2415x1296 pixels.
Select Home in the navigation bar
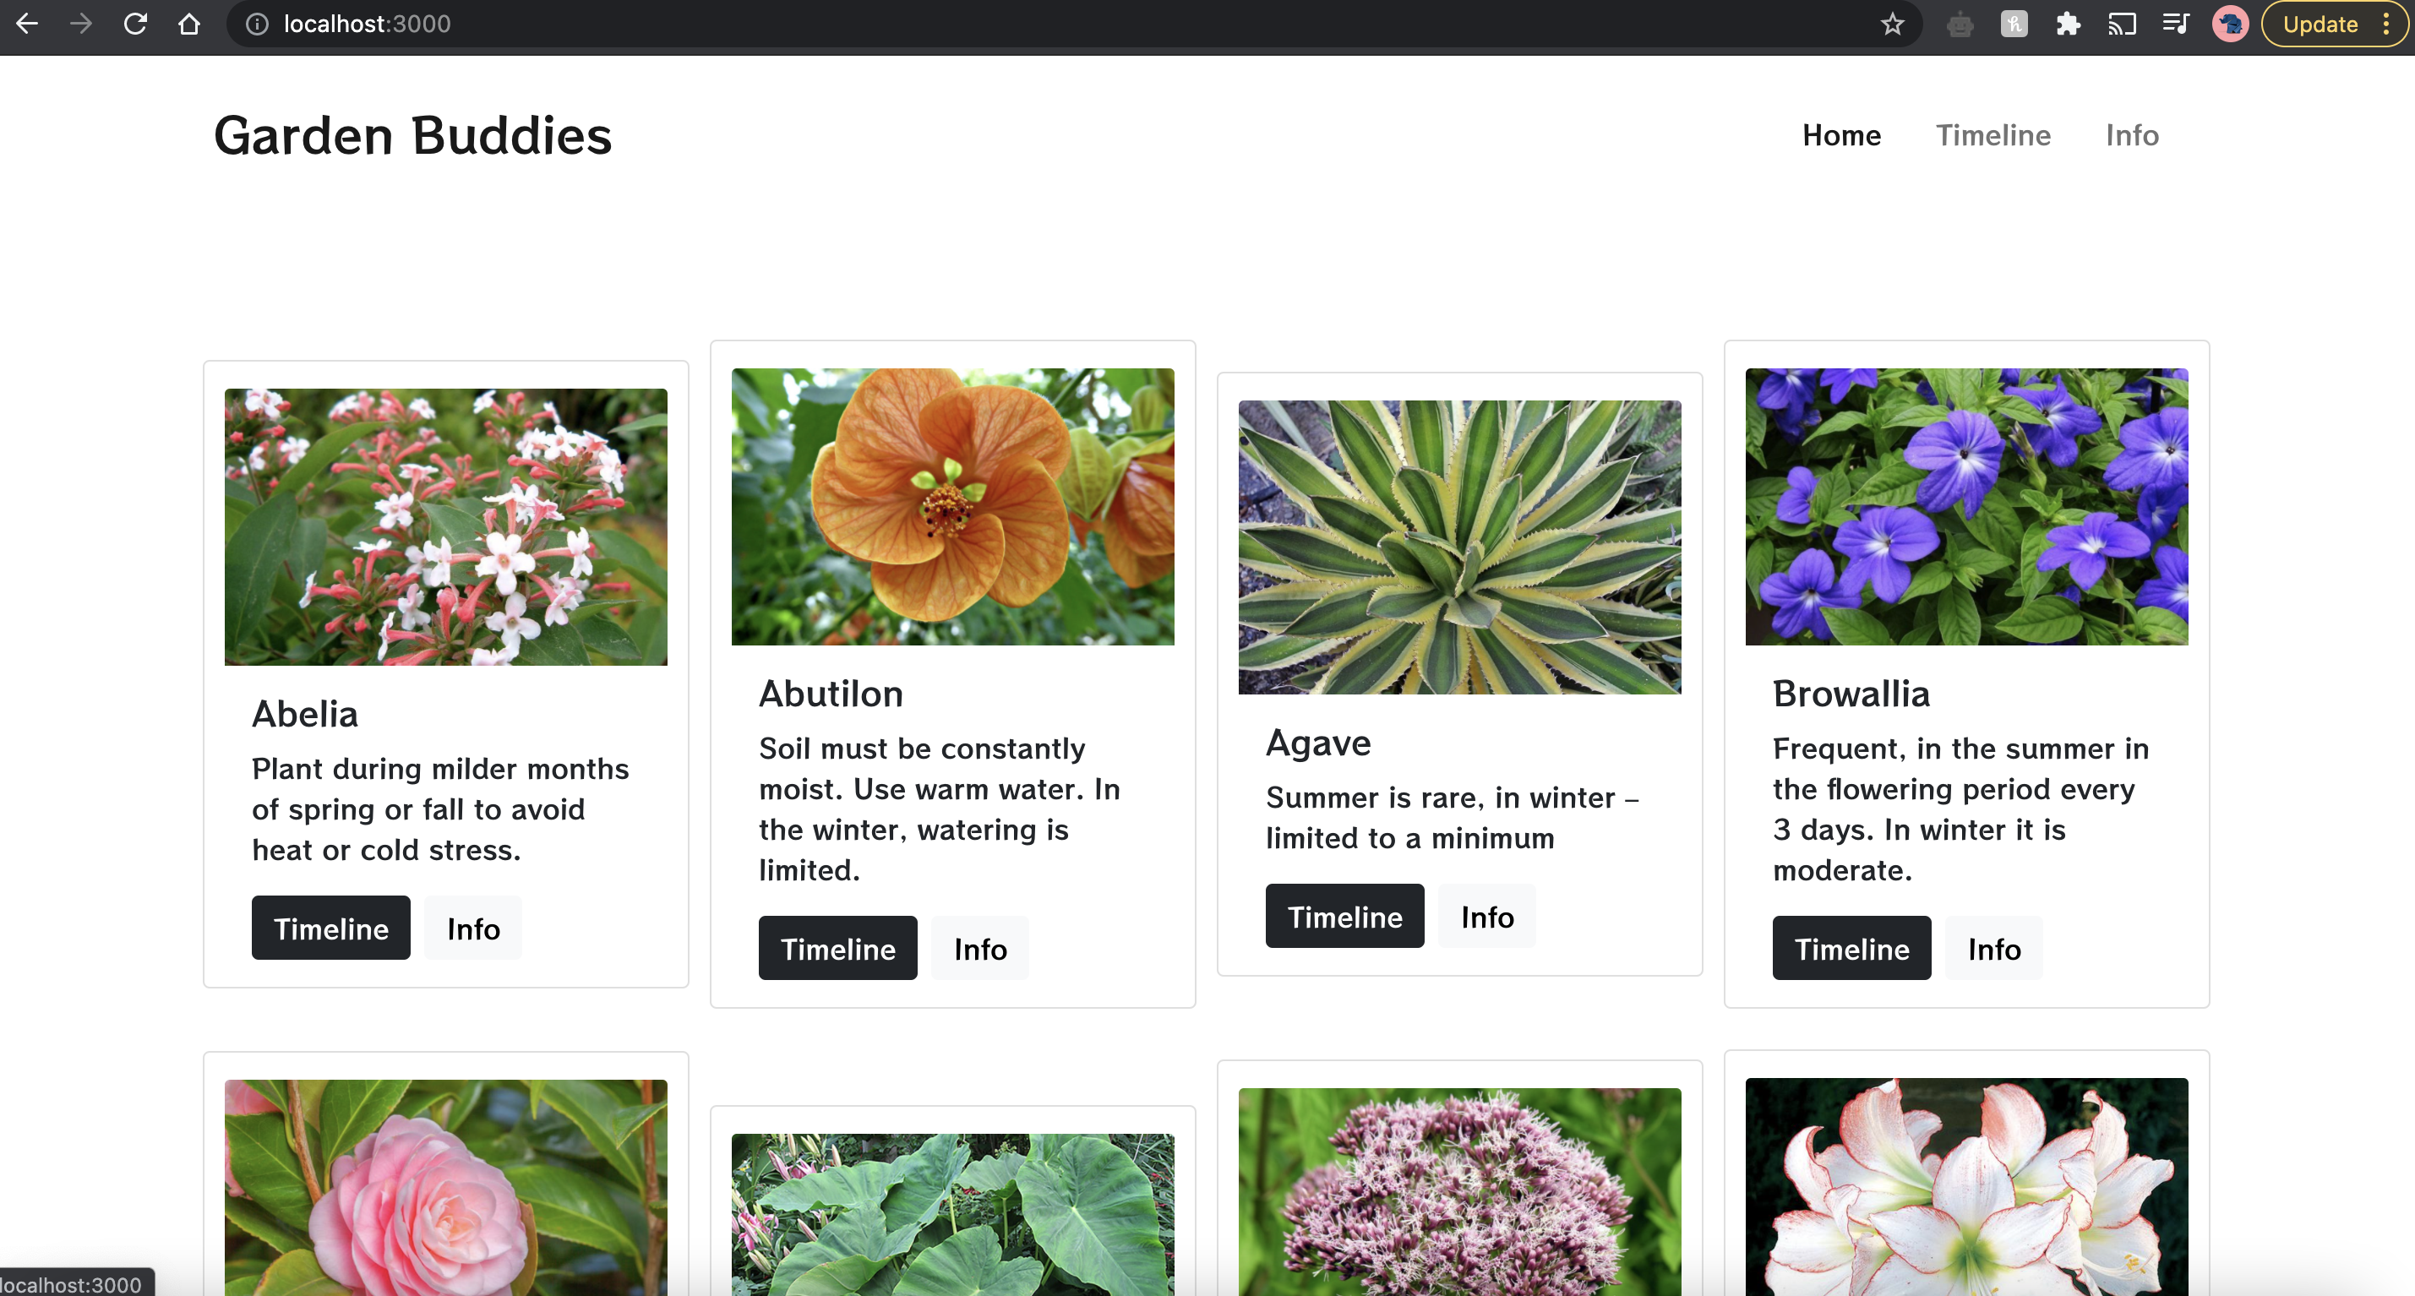click(1841, 135)
